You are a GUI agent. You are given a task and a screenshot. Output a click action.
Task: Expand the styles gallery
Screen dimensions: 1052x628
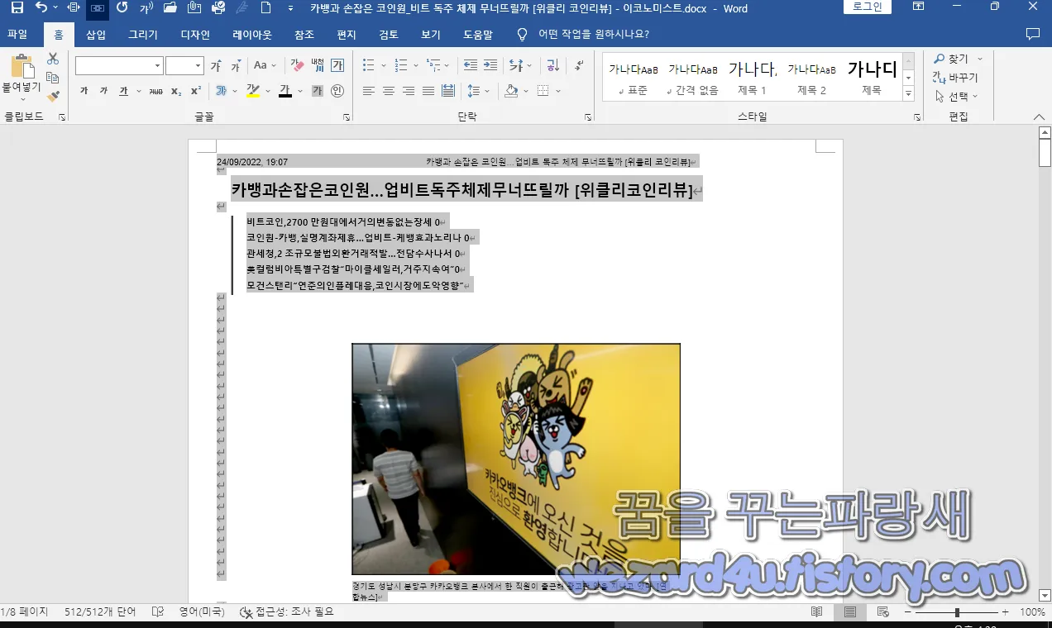909,94
